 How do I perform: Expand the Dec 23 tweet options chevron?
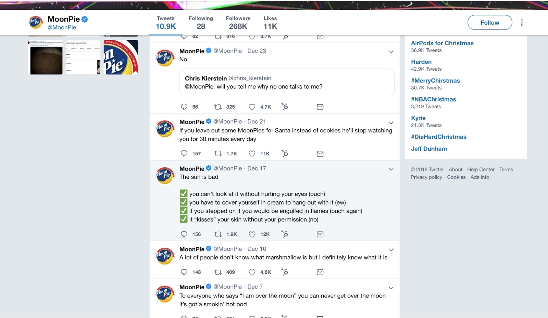click(391, 52)
